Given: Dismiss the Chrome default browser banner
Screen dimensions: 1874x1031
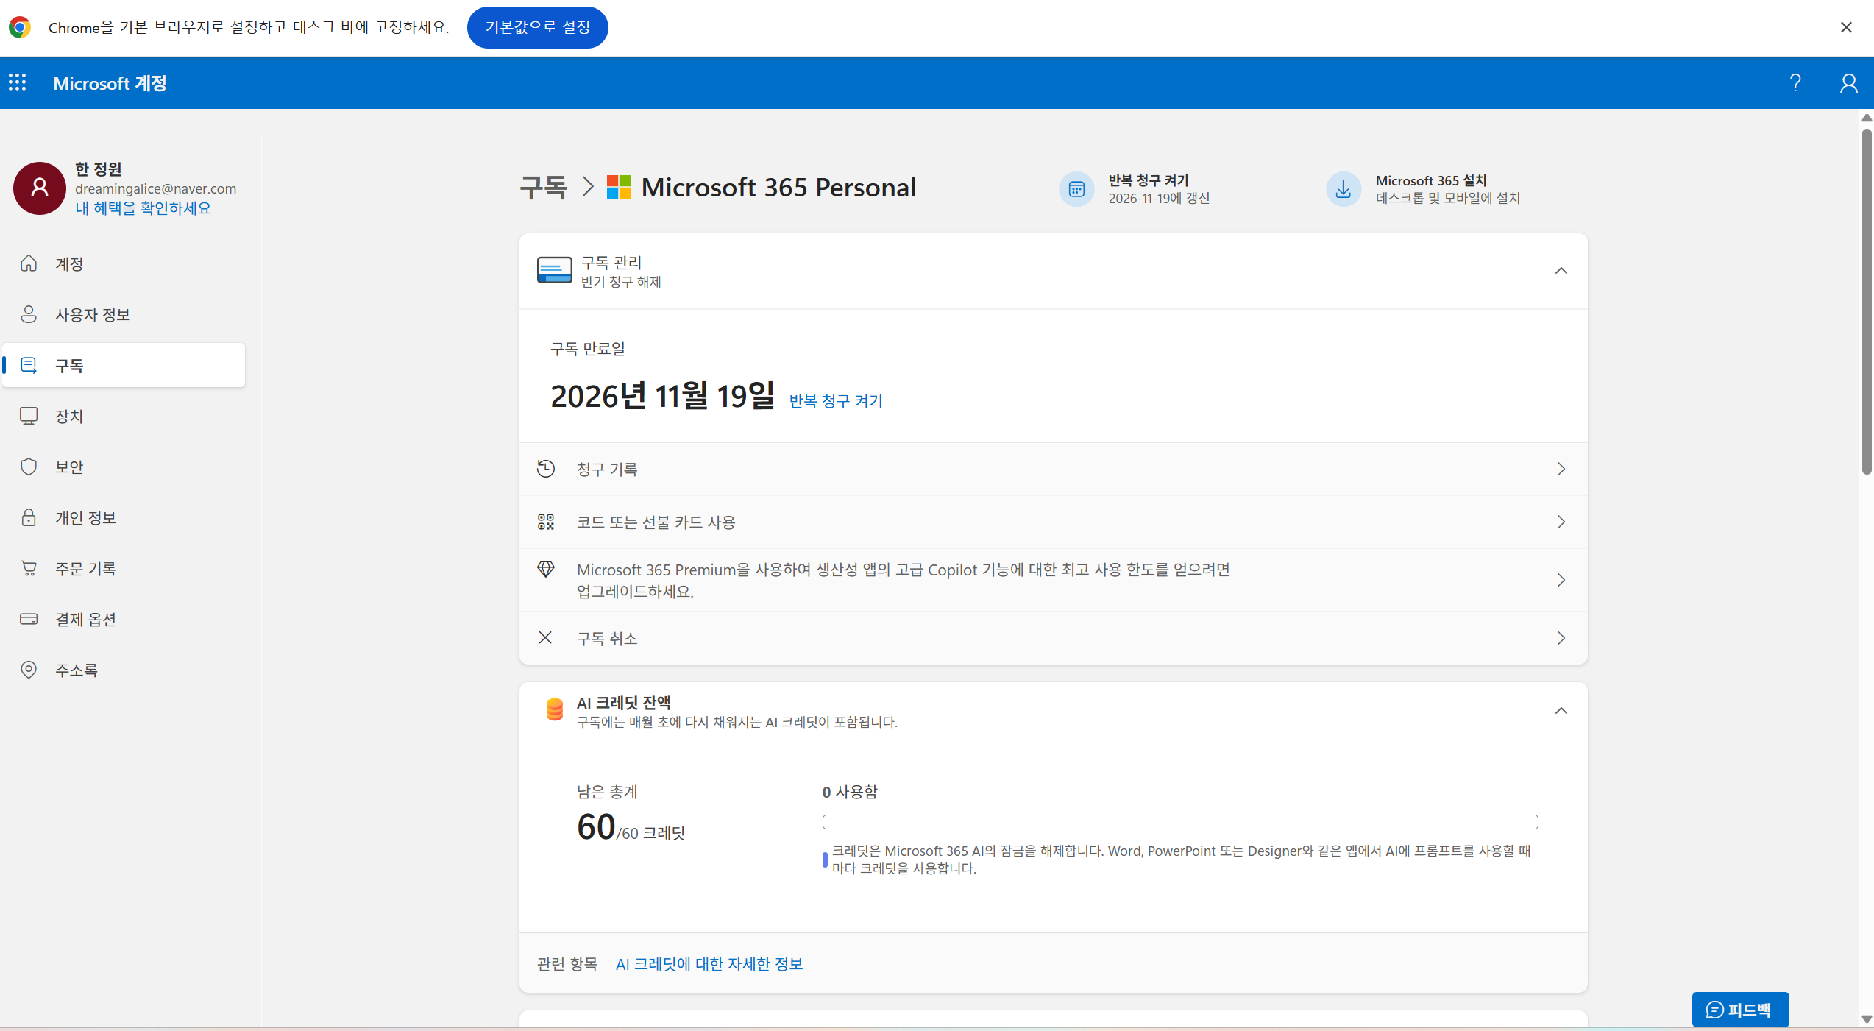Looking at the screenshot, I should pos(1846,27).
